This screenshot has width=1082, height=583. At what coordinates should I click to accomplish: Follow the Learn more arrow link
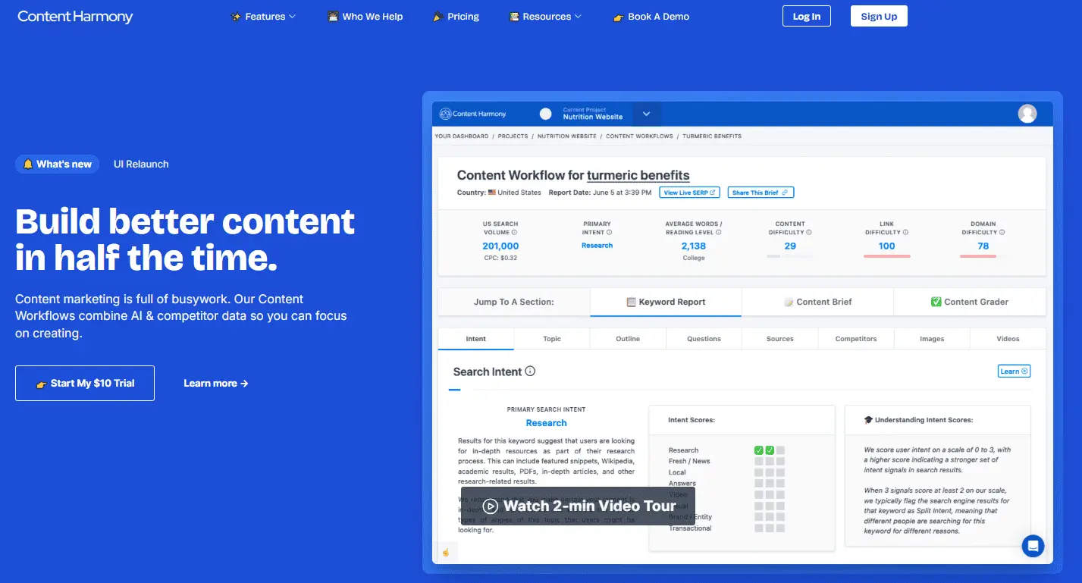coord(216,383)
